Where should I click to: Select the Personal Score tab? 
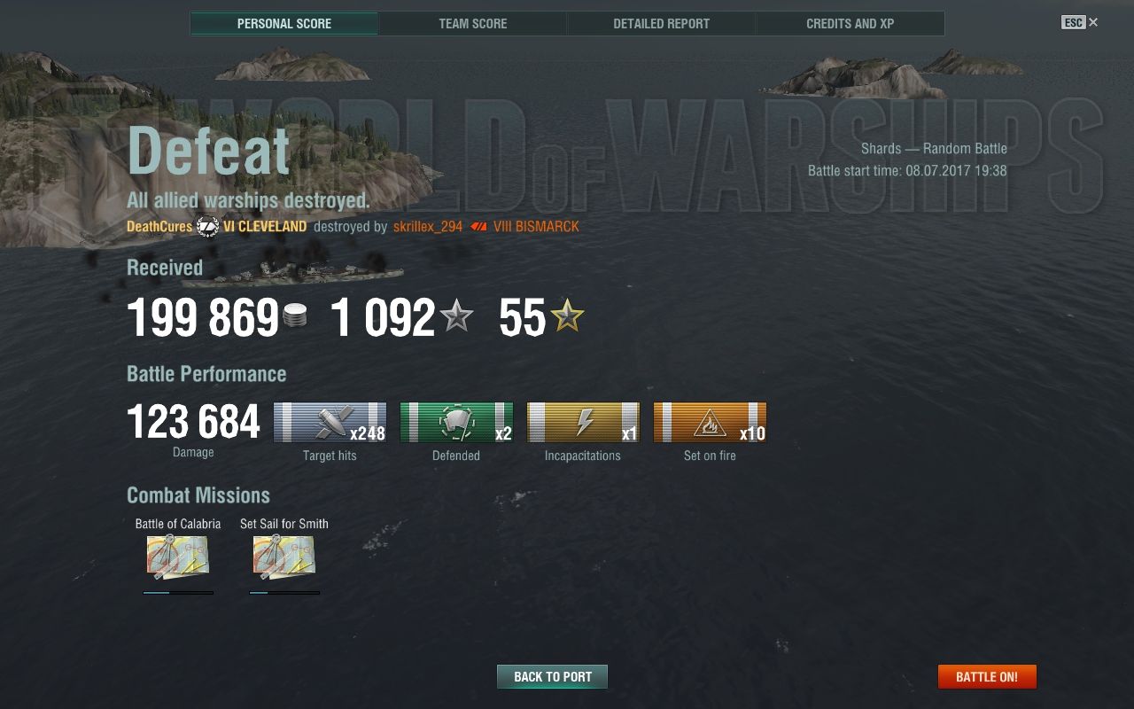click(x=284, y=24)
